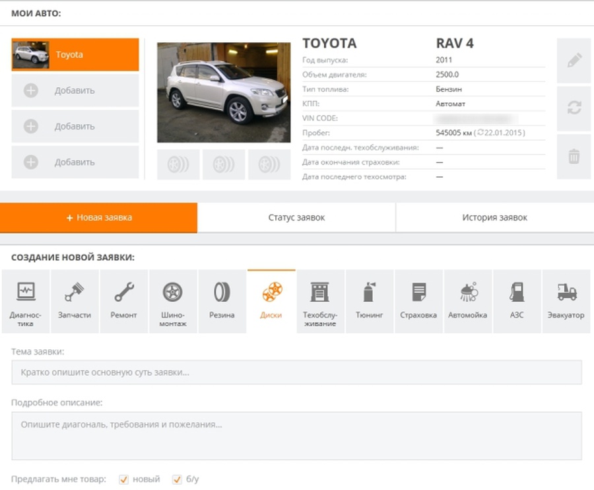Click the 2500.0 engine volume value
Screen dimensions: 594x490
(x=447, y=75)
